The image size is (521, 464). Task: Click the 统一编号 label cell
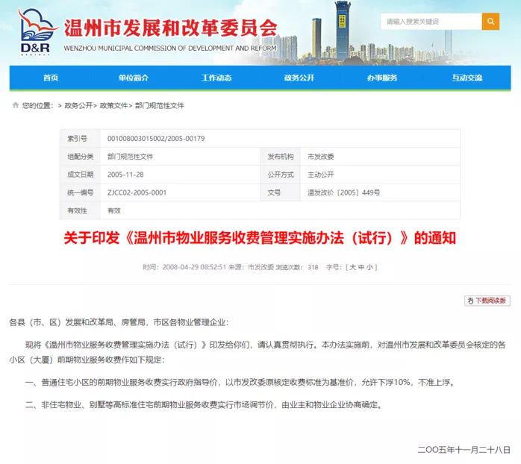click(80, 192)
